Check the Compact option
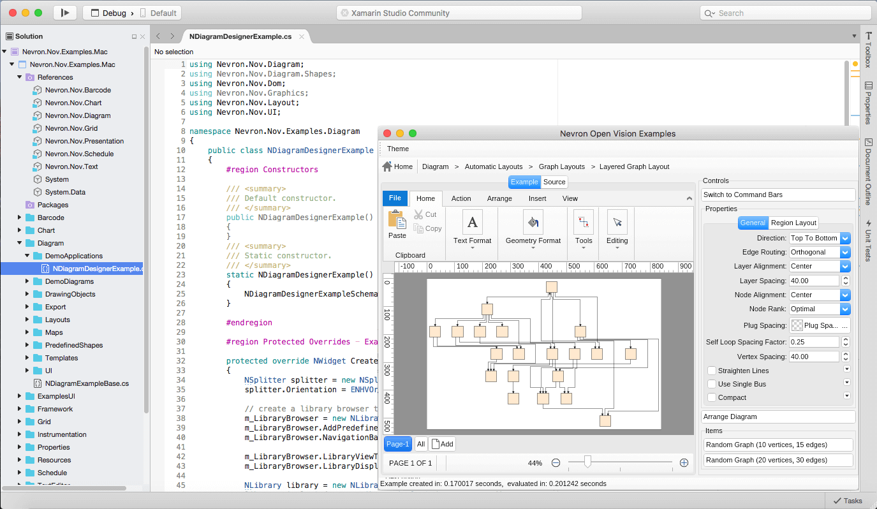This screenshot has height=509, width=877. pyautogui.click(x=712, y=397)
